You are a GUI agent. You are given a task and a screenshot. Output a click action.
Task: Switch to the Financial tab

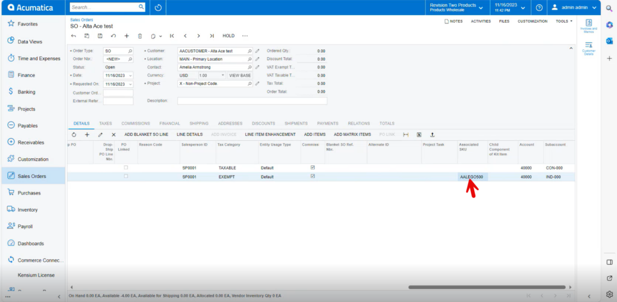click(169, 123)
